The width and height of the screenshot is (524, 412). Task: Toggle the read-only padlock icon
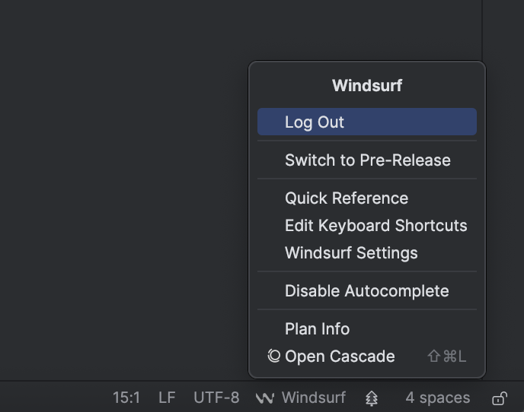(x=500, y=398)
